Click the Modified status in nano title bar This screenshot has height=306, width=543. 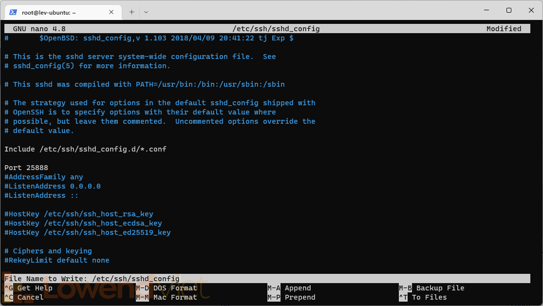504,29
